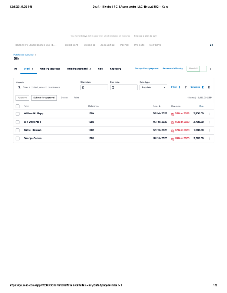The width and height of the screenshot is (227, 293).
Task: Tick the checkbox for George Corum
Action: 17,138
